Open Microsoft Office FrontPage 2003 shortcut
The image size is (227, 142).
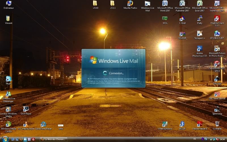[217, 6]
